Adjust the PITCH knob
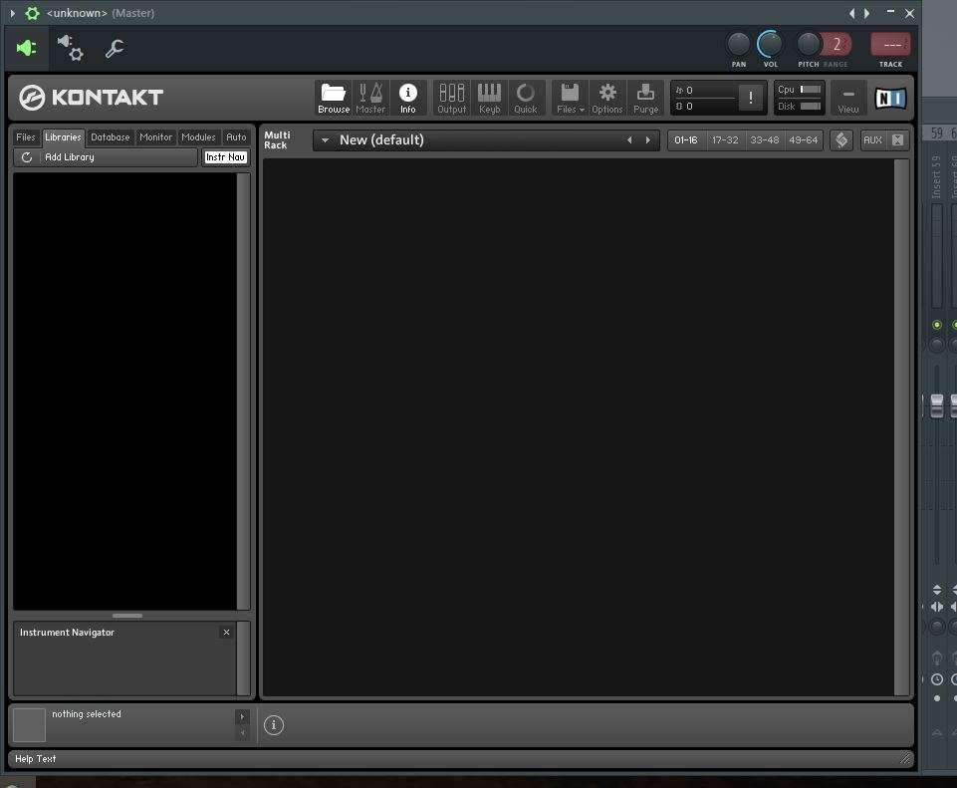The height and width of the screenshot is (788, 957). click(809, 44)
